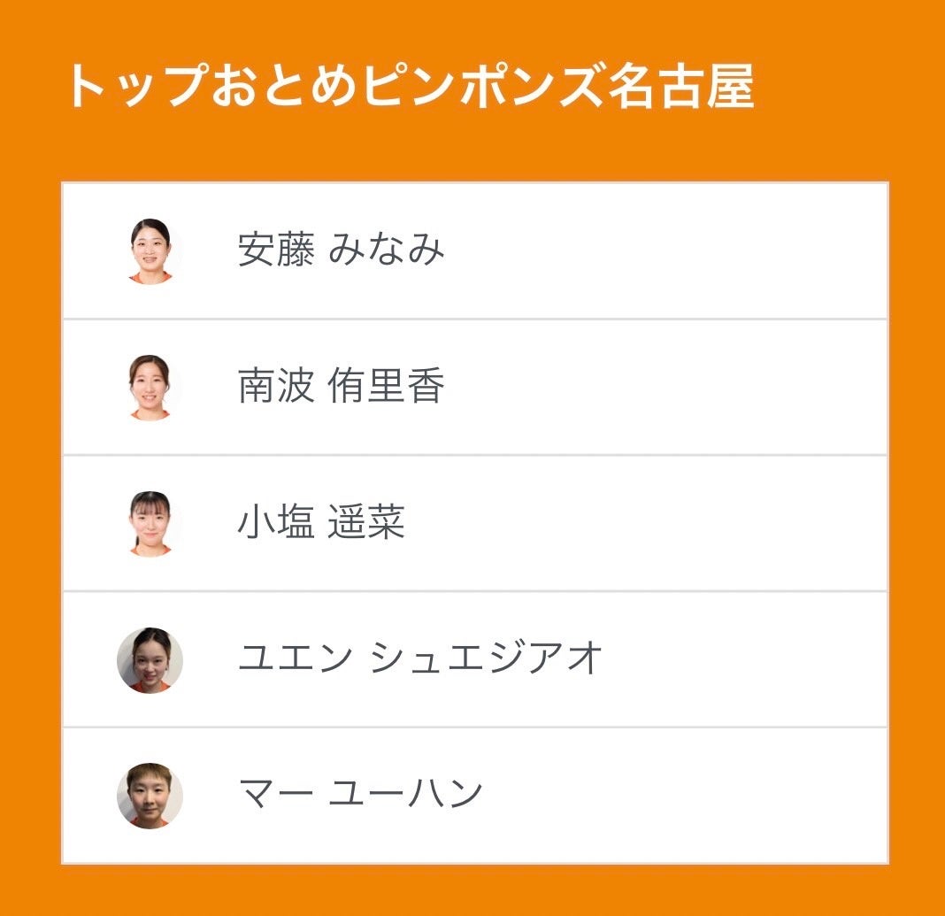Open the 南波 侑里香 name link
The height and width of the screenshot is (916, 945).
[341, 387]
